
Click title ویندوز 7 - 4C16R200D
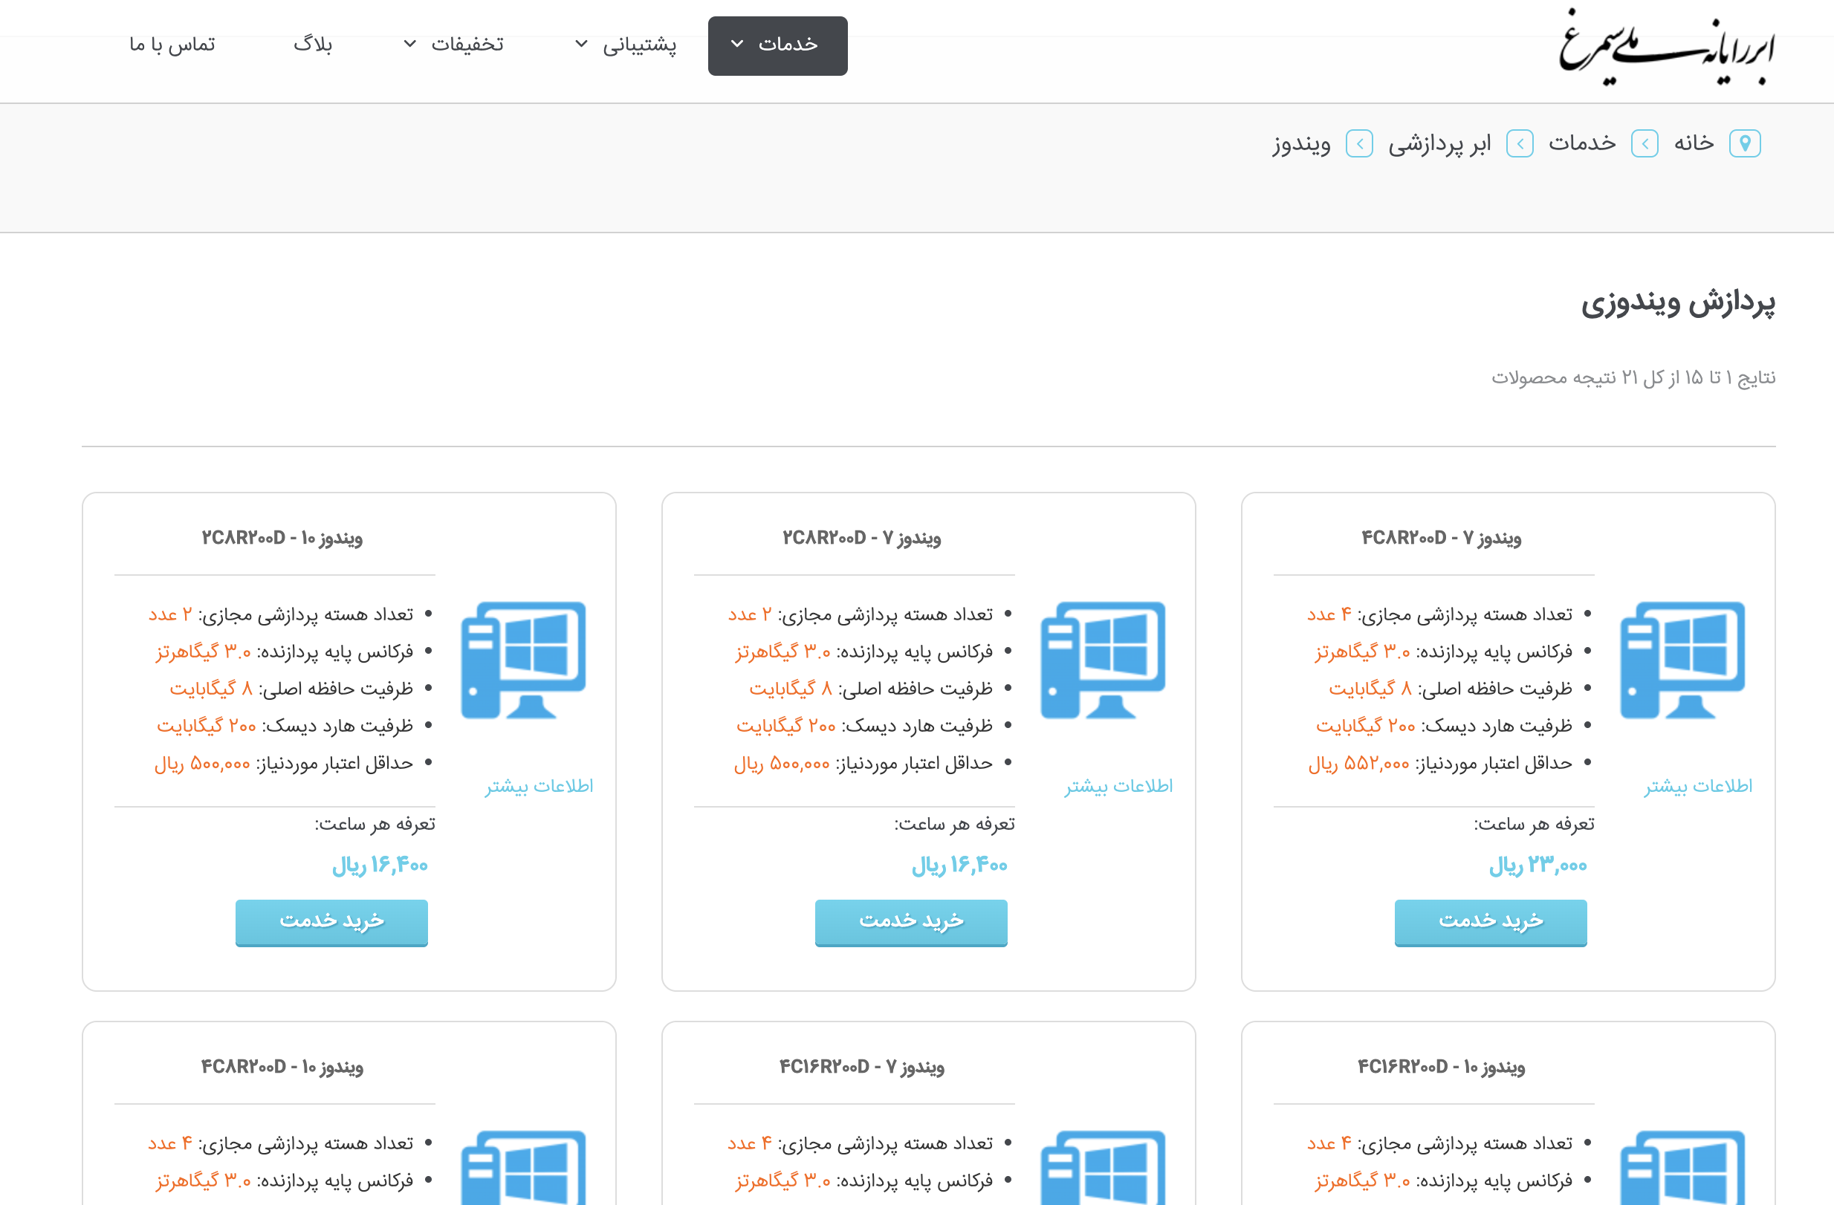(x=862, y=1067)
